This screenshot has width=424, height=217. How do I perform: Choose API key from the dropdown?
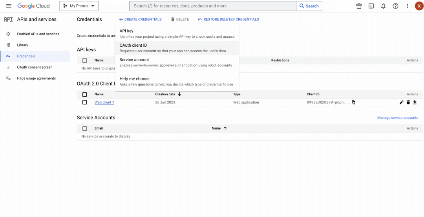pos(177,34)
